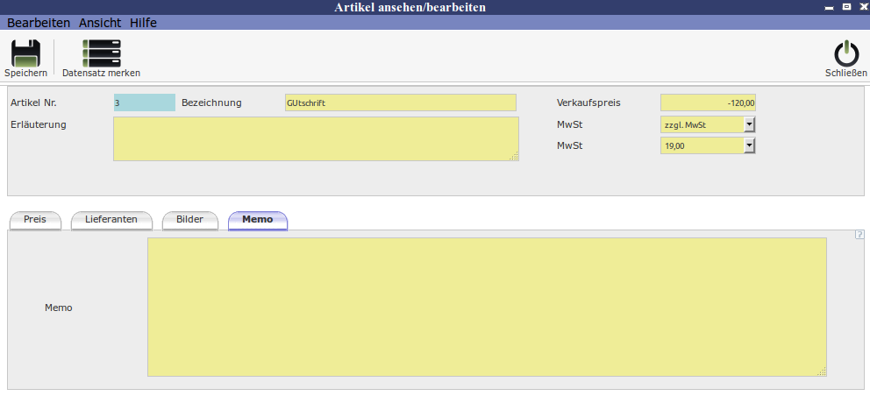Switch to the Preis tab
The width and height of the screenshot is (870, 396).
pos(35,220)
